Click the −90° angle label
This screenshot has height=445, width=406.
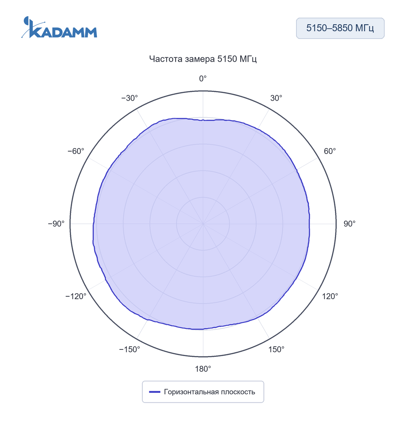(x=56, y=224)
